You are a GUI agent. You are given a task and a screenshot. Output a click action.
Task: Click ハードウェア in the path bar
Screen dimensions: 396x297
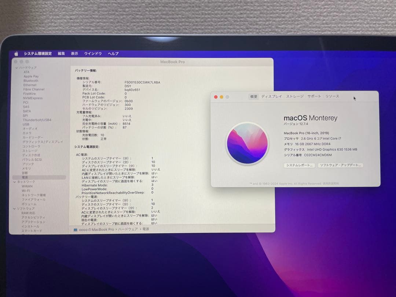(x=128, y=229)
